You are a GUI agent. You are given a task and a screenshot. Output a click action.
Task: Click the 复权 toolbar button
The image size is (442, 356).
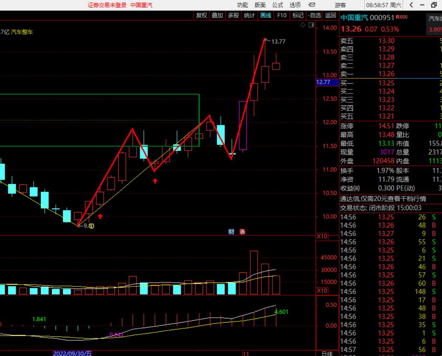click(x=202, y=15)
